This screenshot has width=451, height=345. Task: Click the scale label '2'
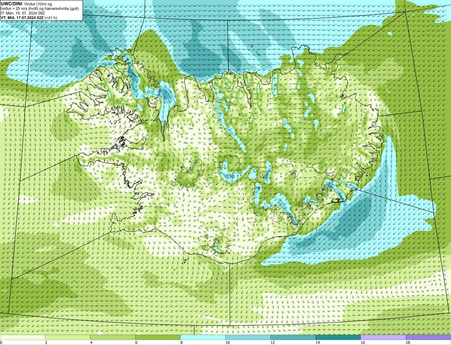click(x=46, y=343)
